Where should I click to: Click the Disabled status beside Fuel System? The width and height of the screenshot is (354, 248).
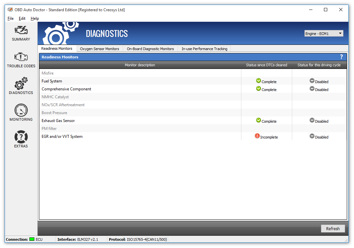tap(318, 81)
